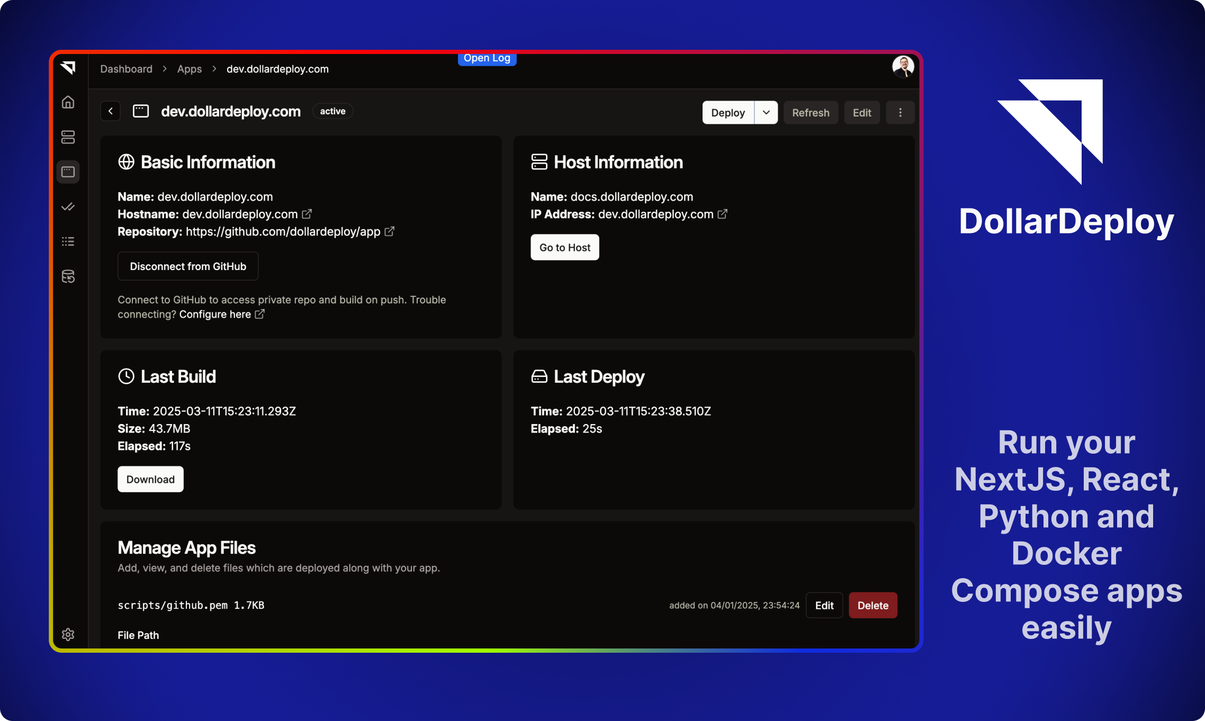1205x721 pixels.
Task: Navigate to Dashboard breadcrumb
Action: click(x=126, y=69)
